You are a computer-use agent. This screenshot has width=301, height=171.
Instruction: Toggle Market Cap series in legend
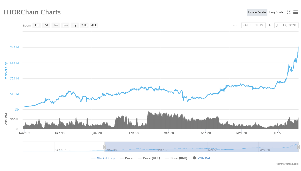tap(103, 158)
